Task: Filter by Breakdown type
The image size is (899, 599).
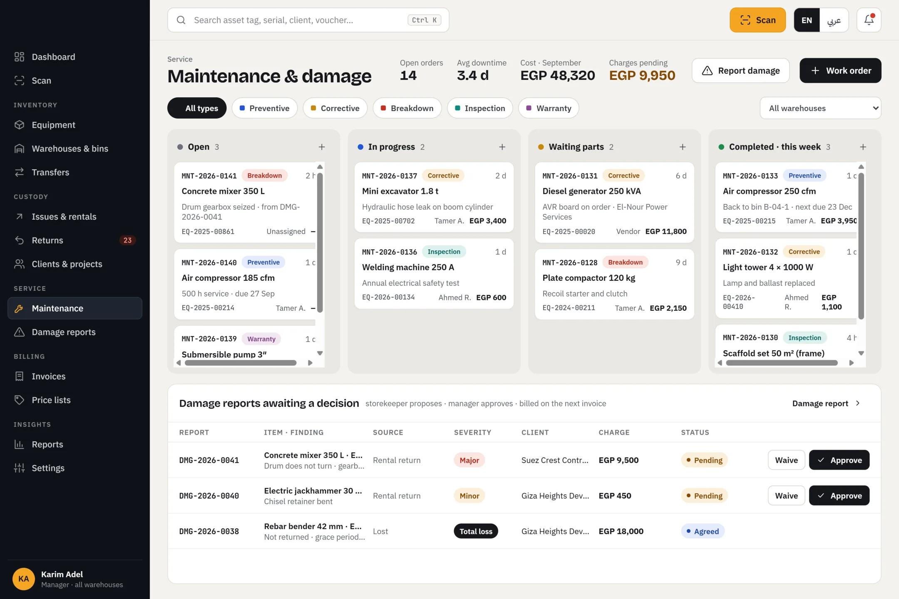Action: tap(407, 108)
